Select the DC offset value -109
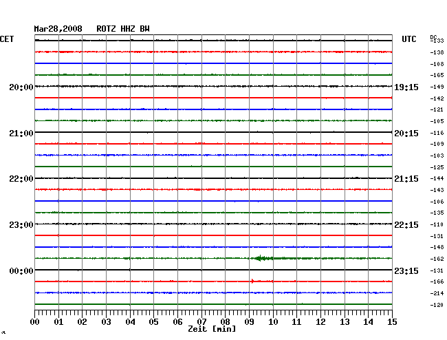447x340 pixels. point(437,144)
